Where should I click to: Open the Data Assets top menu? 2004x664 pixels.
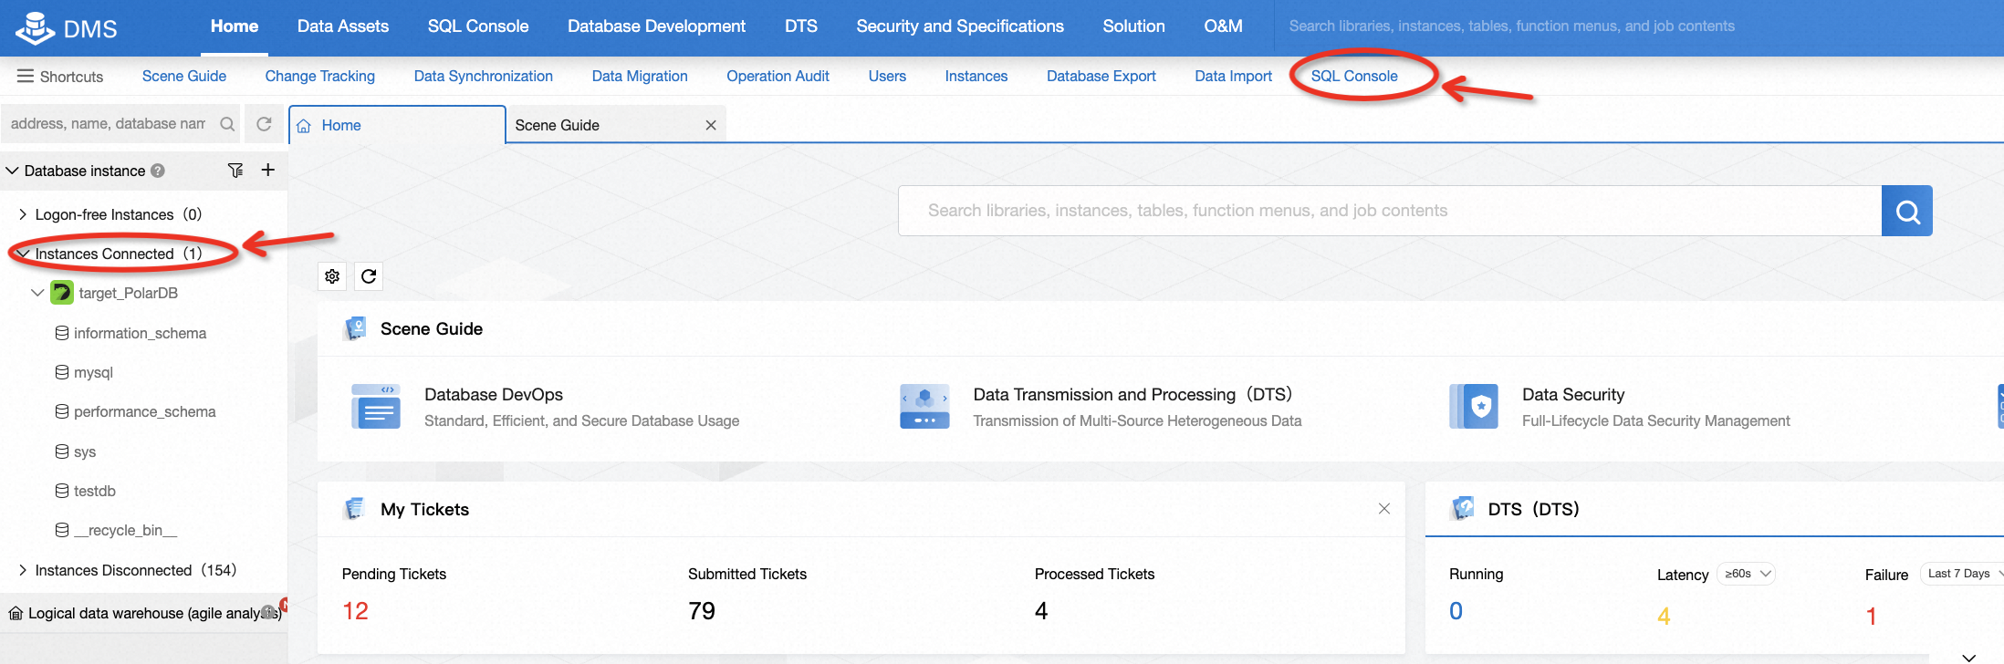pos(343,26)
